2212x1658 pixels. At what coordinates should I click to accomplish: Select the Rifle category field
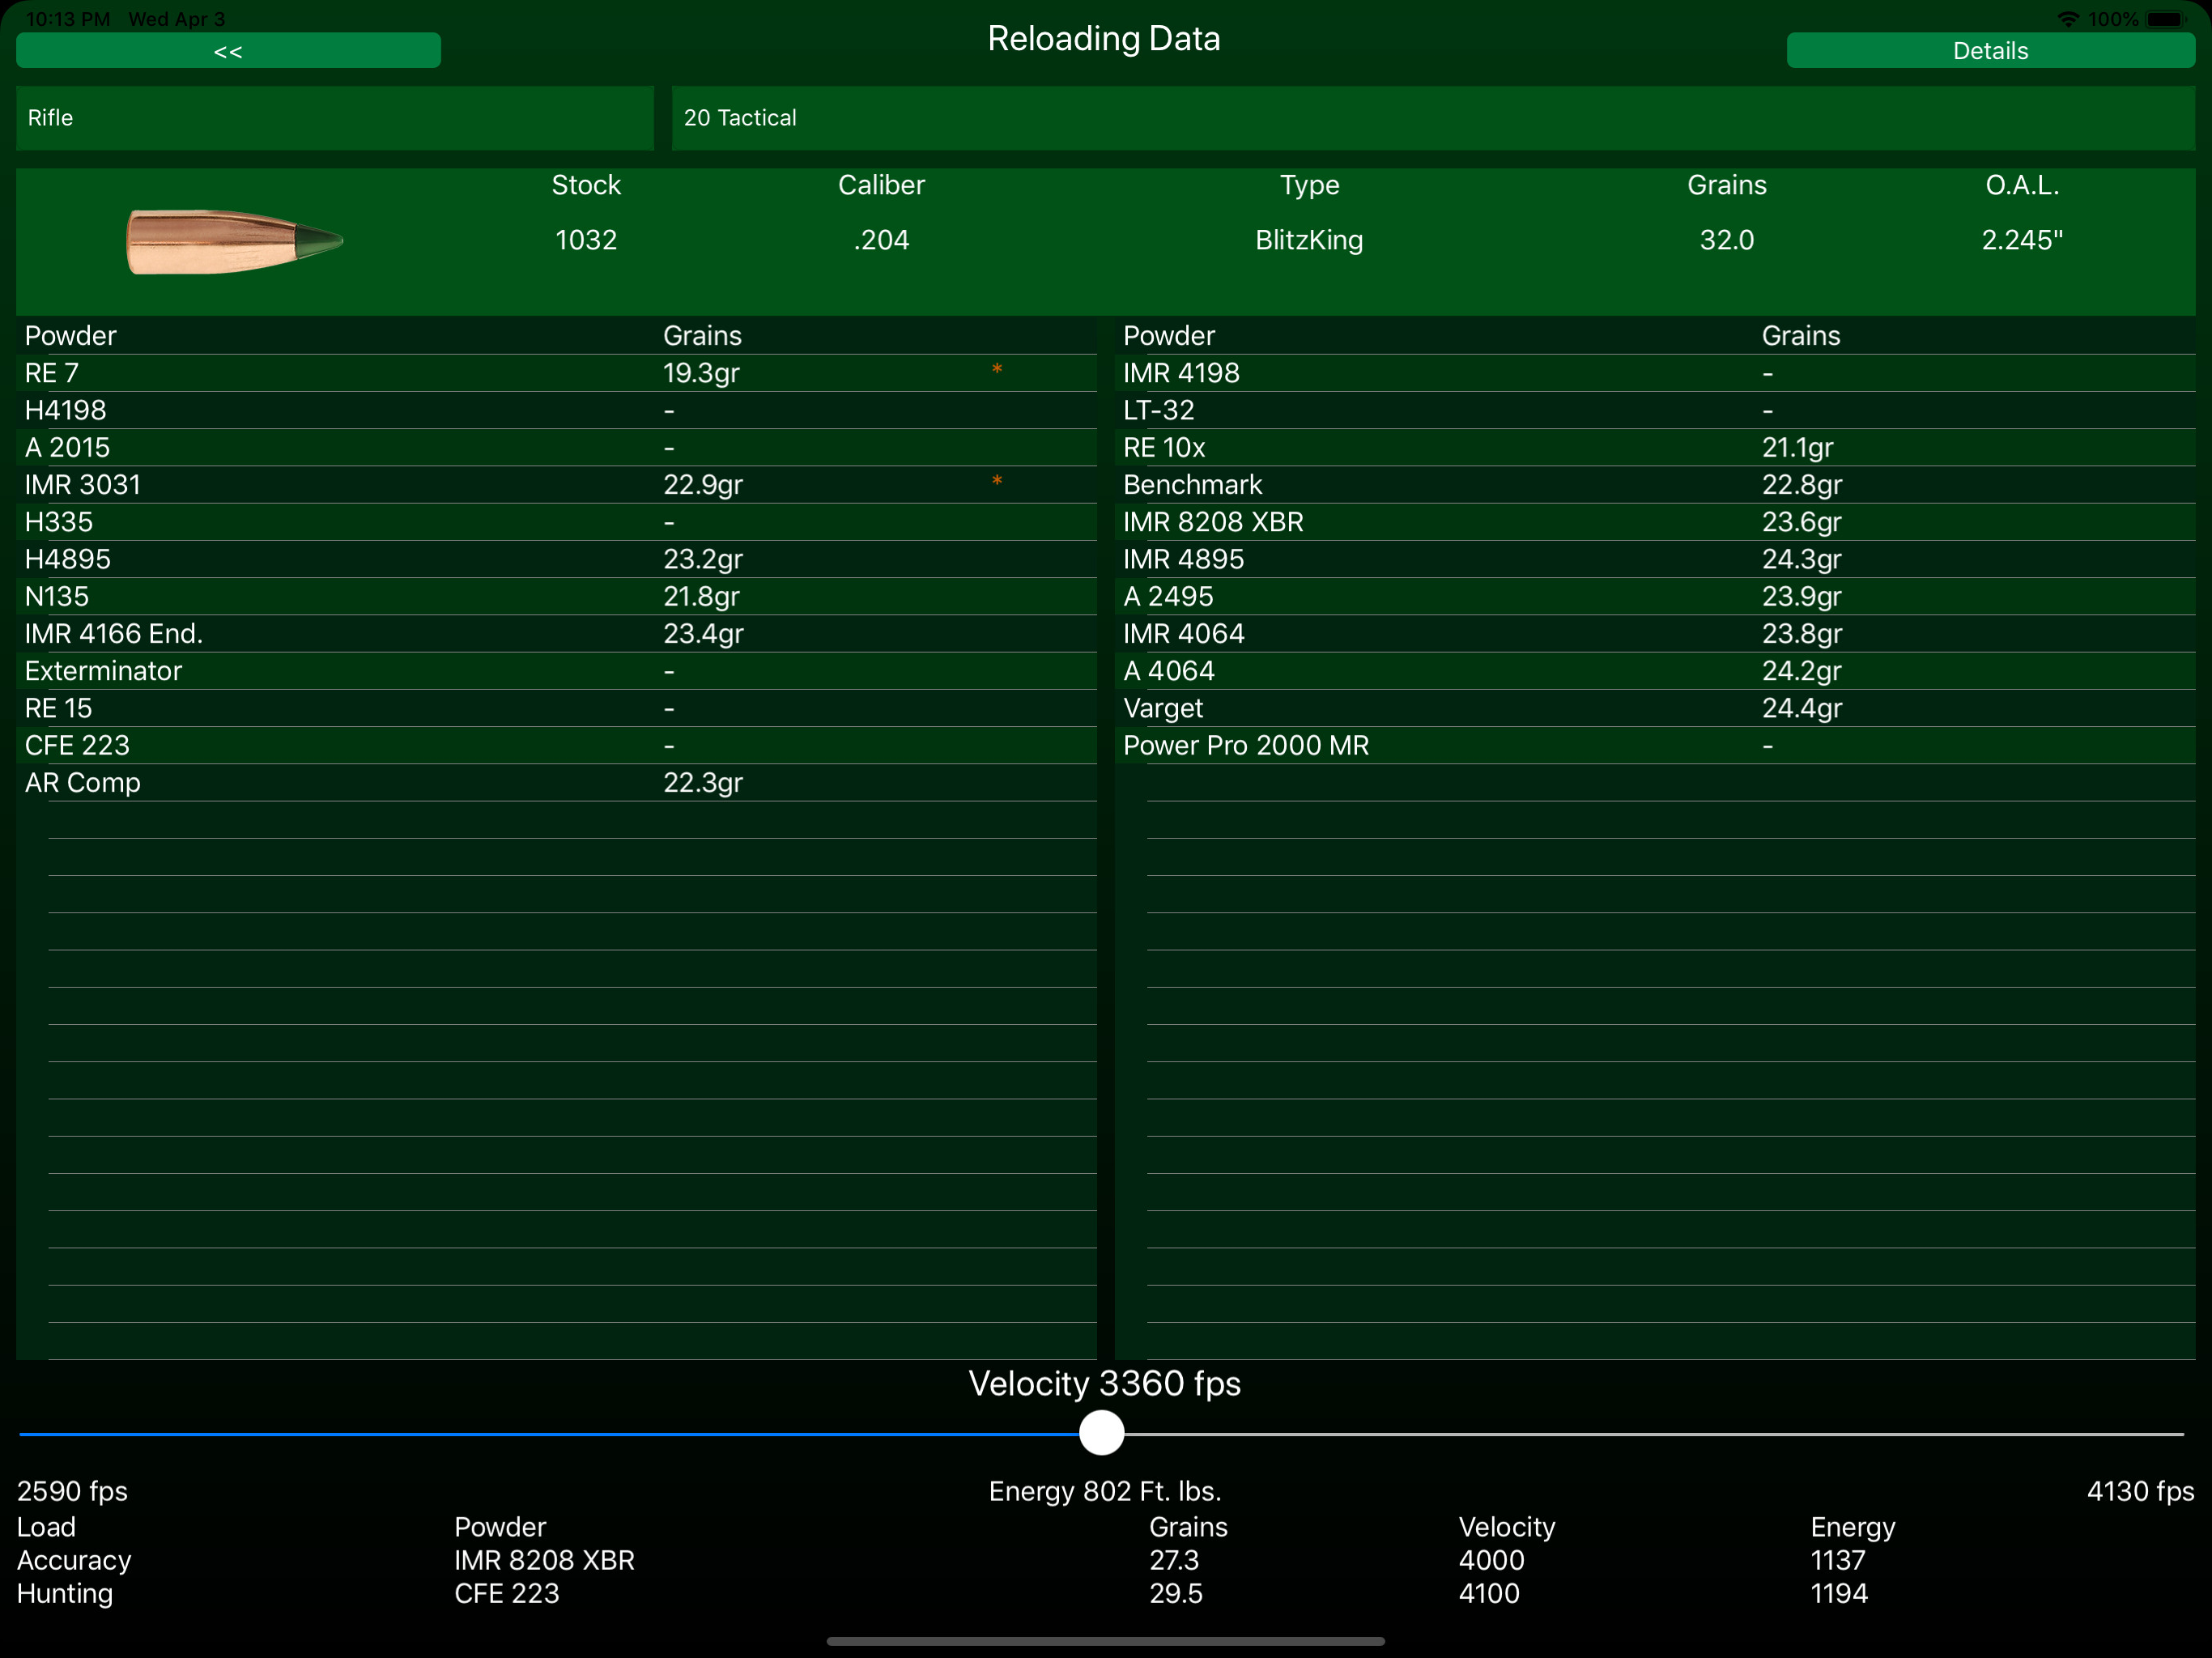[335, 118]
